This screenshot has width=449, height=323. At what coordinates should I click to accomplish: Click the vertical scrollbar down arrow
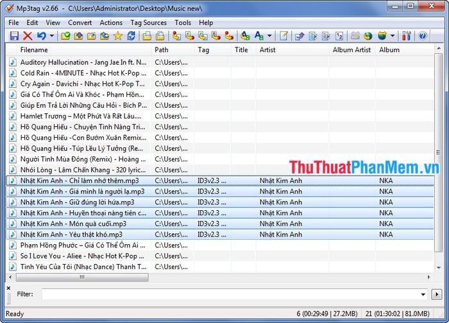tap(439, 267)
